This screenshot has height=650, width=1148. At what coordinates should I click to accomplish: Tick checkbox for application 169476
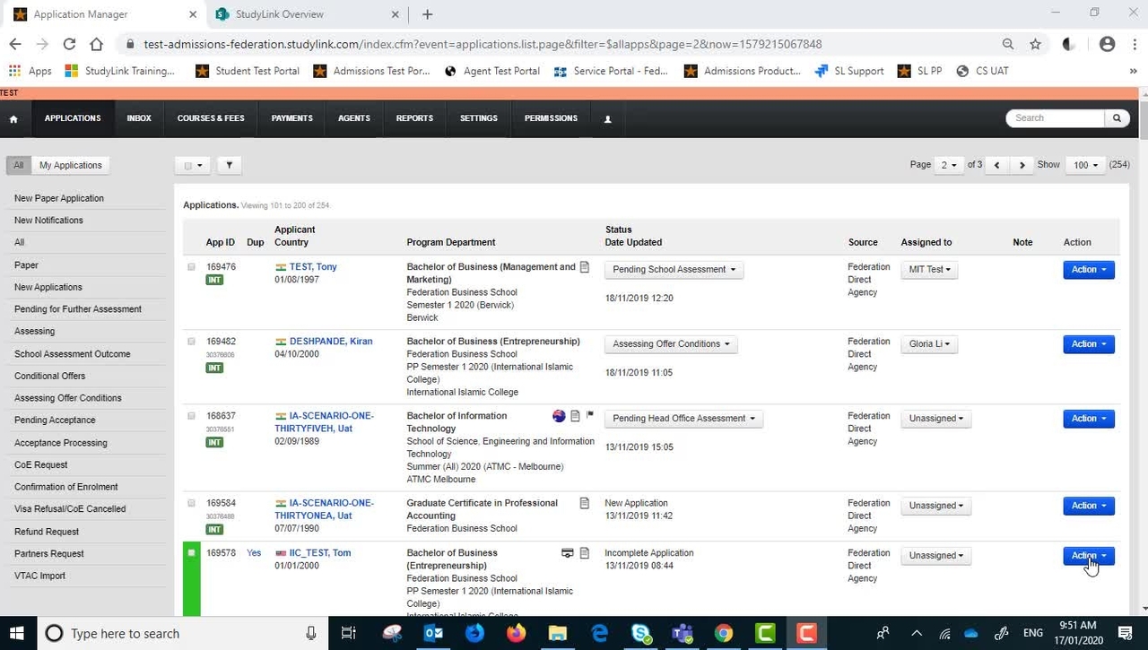pos(191,267)
